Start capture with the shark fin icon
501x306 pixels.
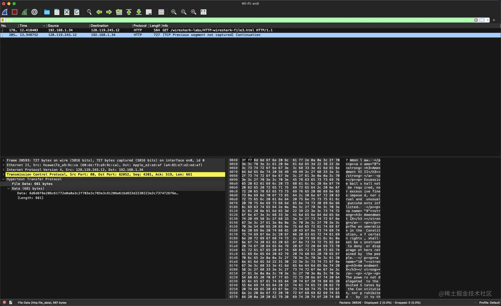5,12
